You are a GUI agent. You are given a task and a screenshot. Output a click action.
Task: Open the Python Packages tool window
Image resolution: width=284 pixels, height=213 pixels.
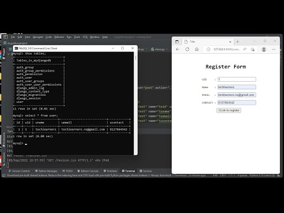[46, 171]
